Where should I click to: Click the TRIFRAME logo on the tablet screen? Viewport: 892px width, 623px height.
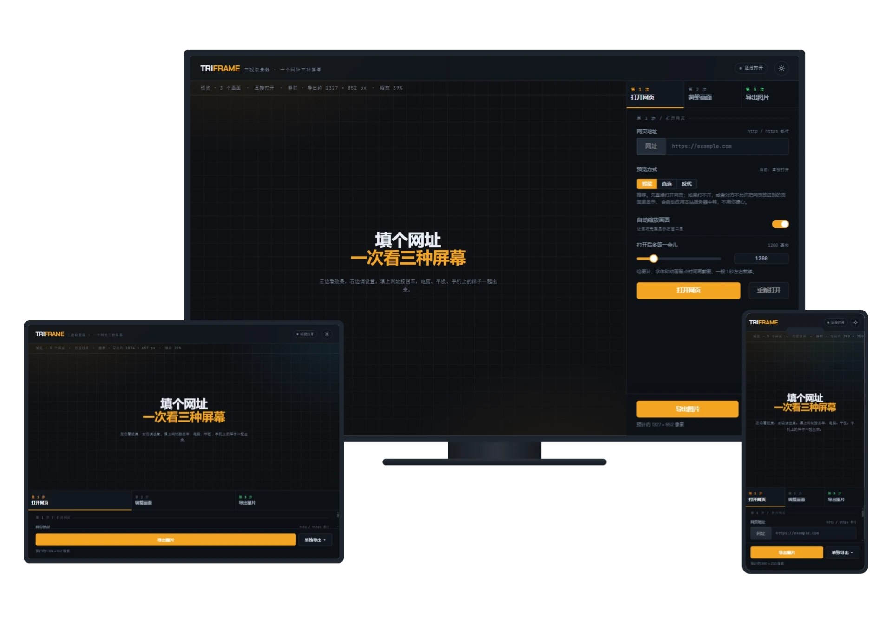pos(50,334)
